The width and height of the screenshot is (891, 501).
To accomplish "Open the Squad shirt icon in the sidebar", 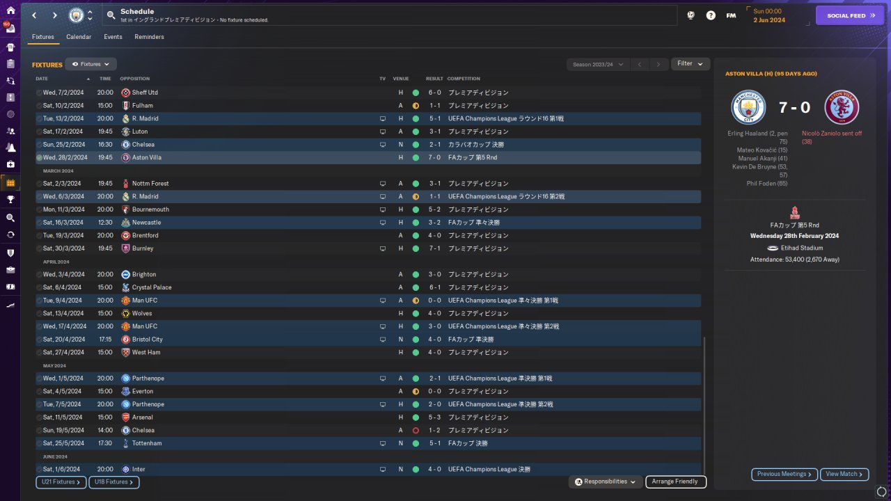I will (x=10, y=47).
